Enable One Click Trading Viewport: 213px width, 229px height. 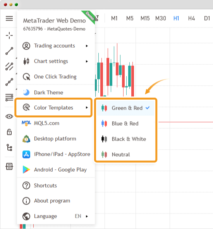coord(56,77)
